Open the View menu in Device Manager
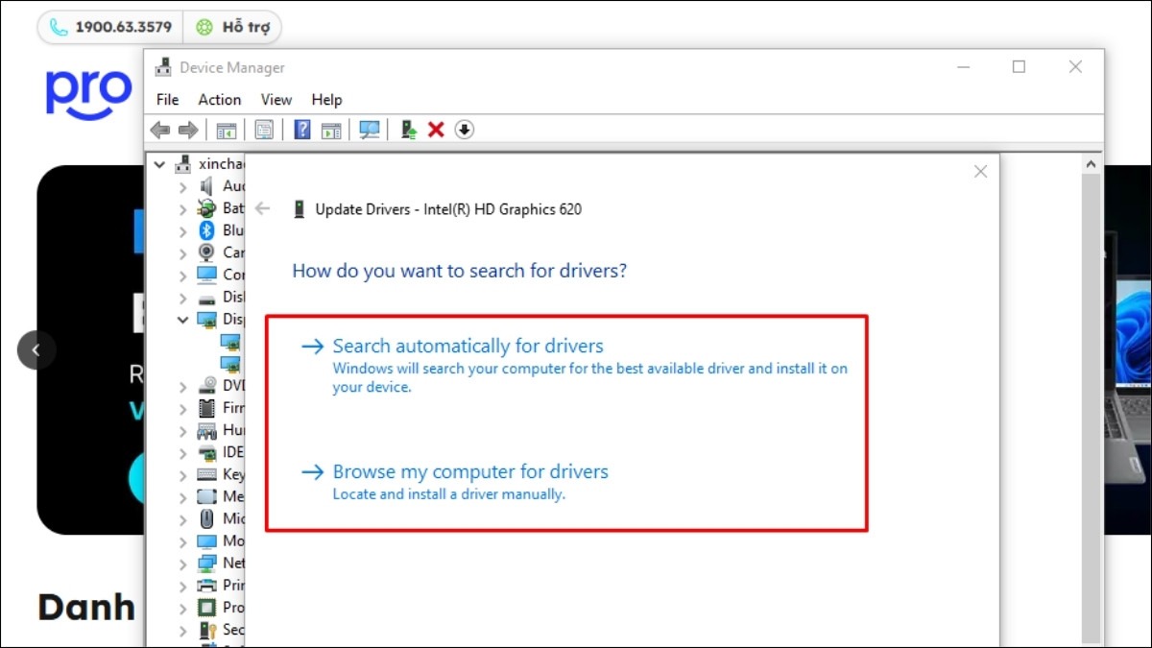Screen dimensions: 1152x648 pyautogui.click(x=276, y=100)
